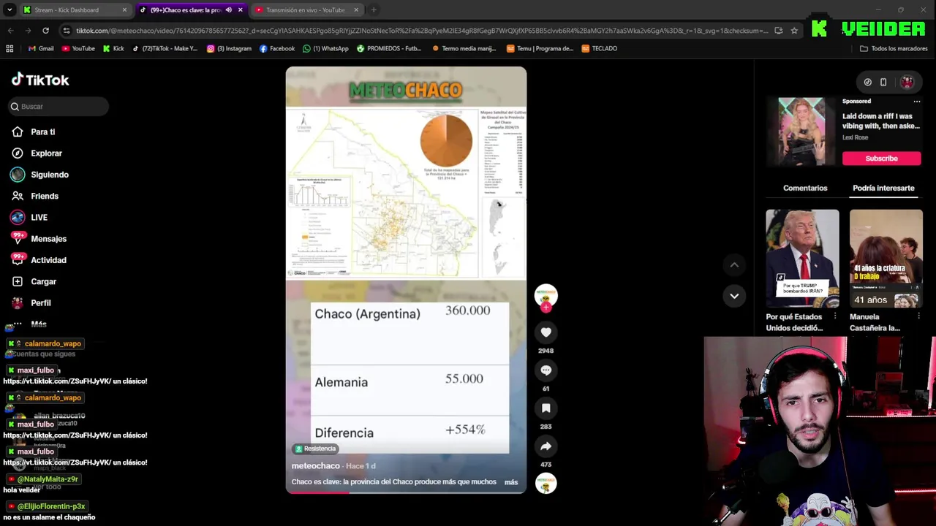Bookmark the video
This screenshot has height=526, width=936.
[x=546, y=408]
